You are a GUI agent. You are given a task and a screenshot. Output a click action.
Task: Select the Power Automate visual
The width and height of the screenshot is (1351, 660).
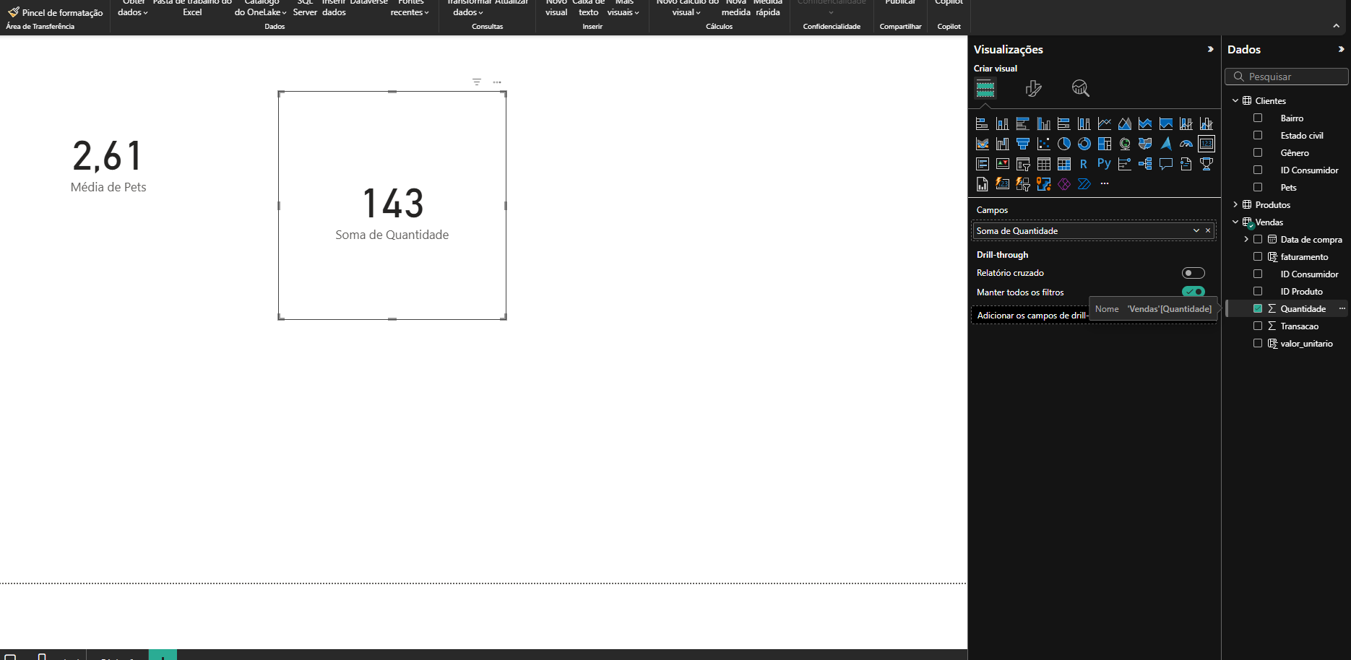(1084, 184)
